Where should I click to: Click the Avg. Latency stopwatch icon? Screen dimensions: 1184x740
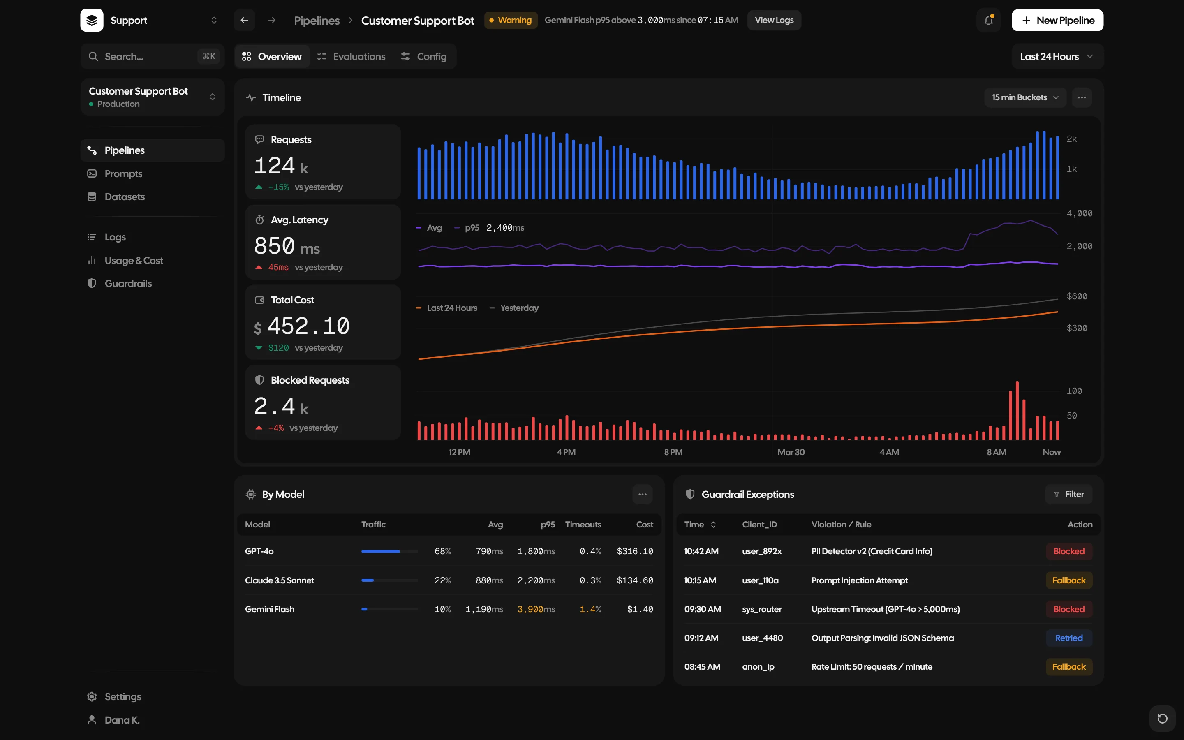coord(260,220)
